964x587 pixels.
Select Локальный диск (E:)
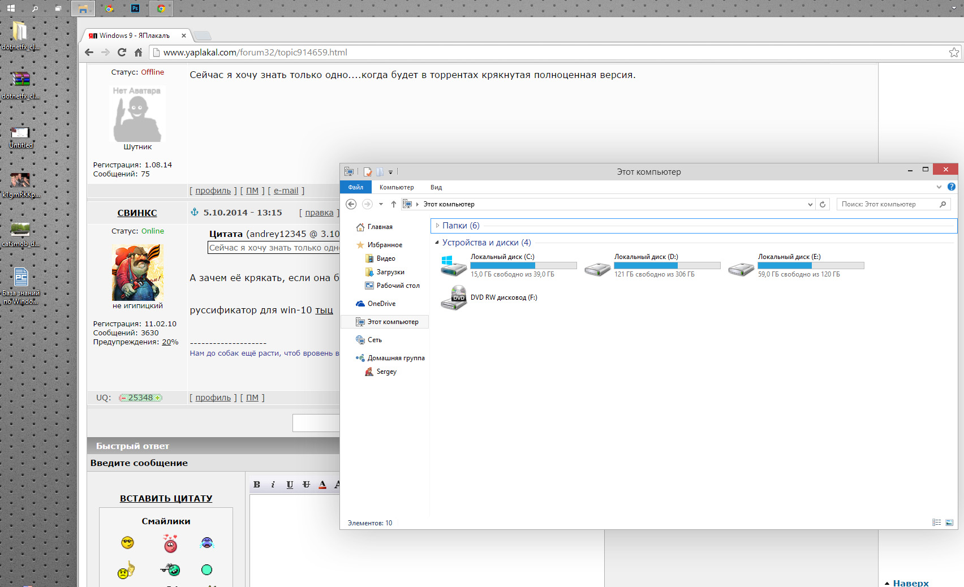795,265
